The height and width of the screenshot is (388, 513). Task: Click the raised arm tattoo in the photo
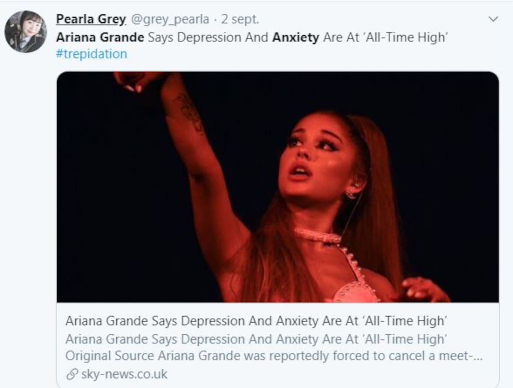coord(191,113)
